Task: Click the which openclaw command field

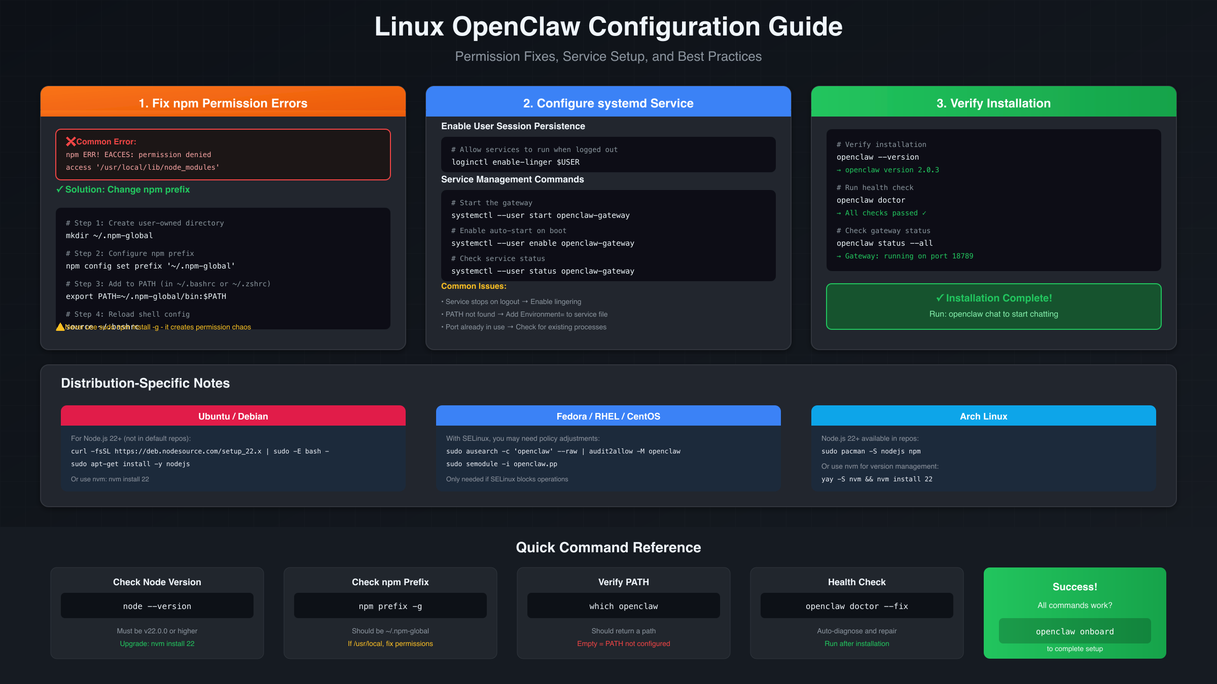Action: tap(623, 605)
